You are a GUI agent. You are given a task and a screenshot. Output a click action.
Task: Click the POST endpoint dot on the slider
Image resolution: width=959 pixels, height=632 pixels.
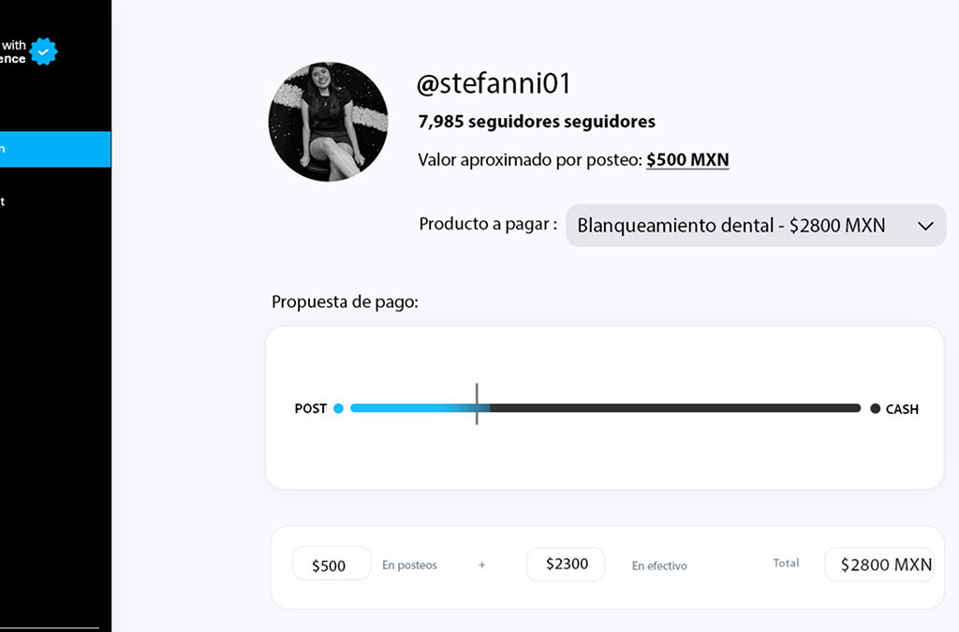click(x=339, y=408)
